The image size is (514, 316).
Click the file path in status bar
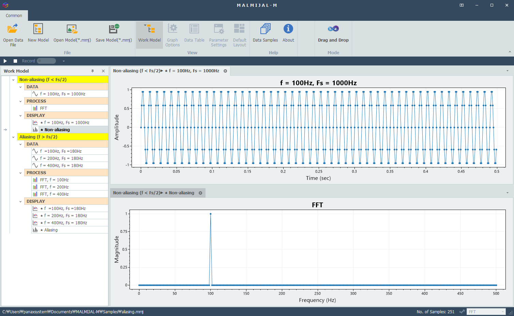coord(73,312)
